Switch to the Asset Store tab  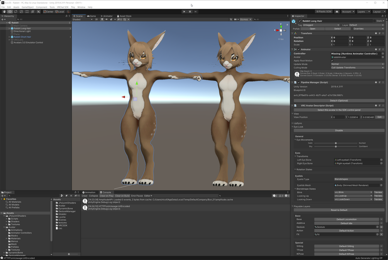(124, 16)
